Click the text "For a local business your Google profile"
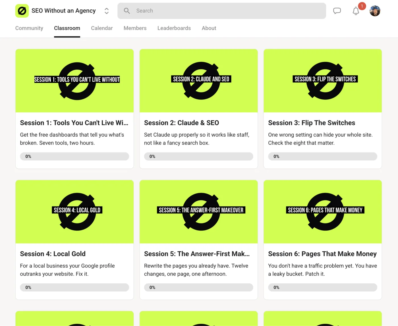398x326 pixels. tap(67, 266)
